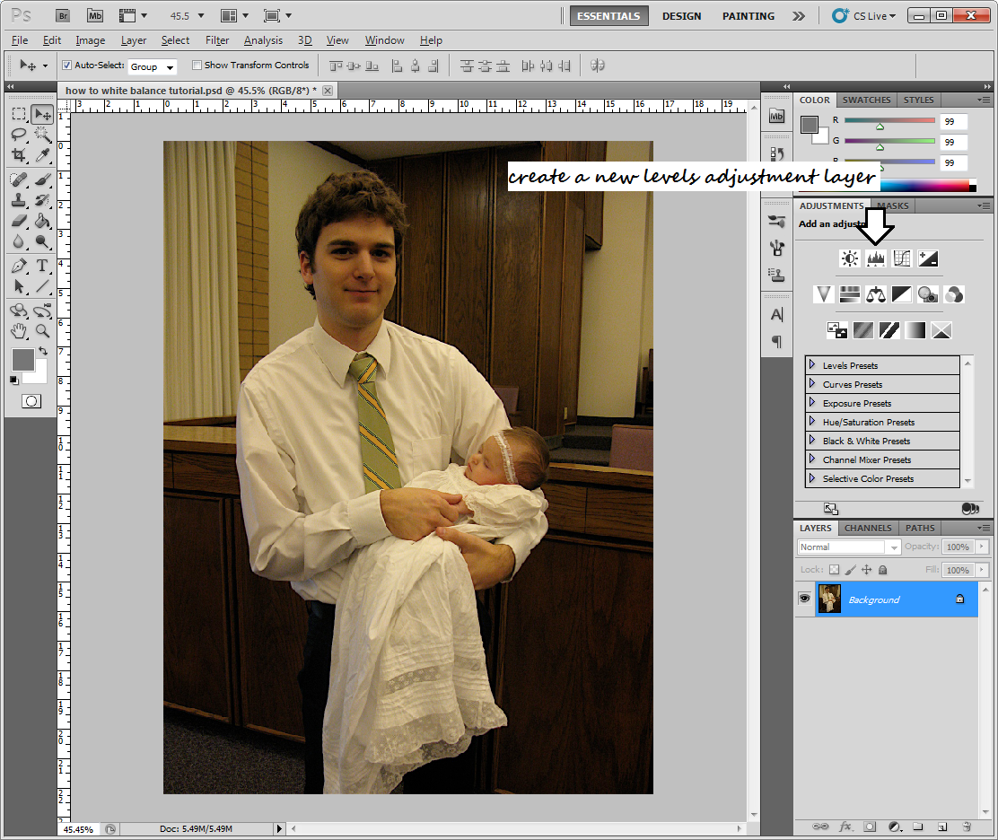
Task: Add a Photo Filter adjustment
Action: (928, 294)
